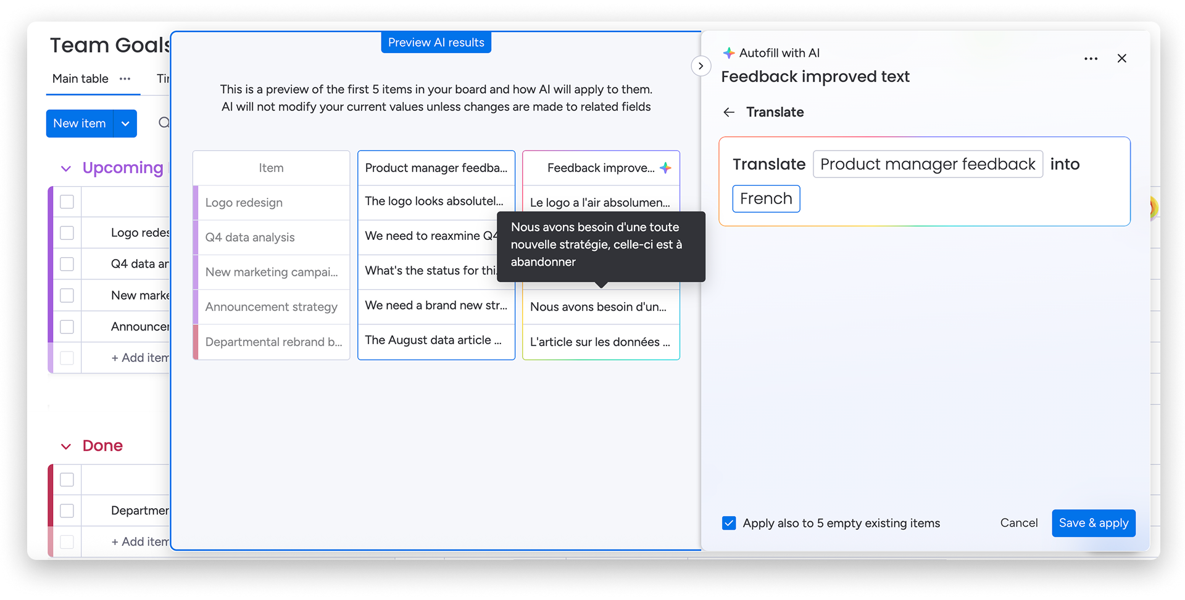
Task: Open the French language selector
Action: click(766, 199)
